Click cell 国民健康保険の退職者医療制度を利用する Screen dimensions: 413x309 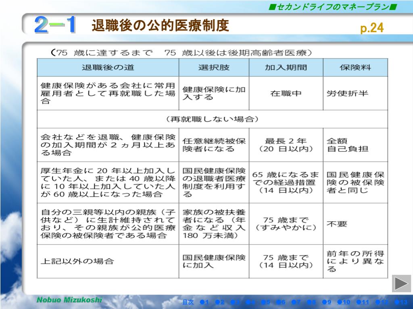tap(214, 182)
